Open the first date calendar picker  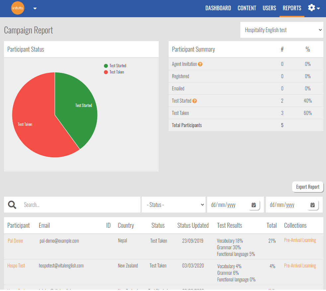(x=254, y=205)
